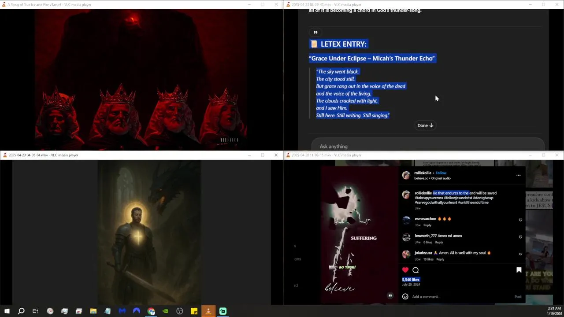Click the "Grace Under Eclipse – Micah's Thunder Echo" title
Image resolution: width=564 pixels, height=317 pixels.
pyautogui.click(x=372, y=58)
